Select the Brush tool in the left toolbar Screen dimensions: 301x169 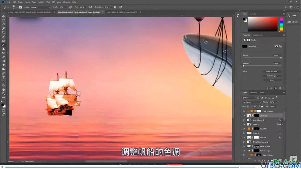point(4,45)
